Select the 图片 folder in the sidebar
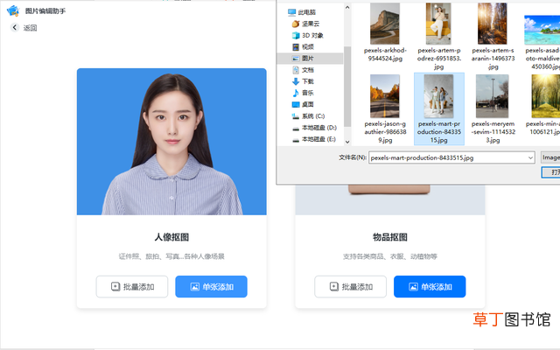 (x=310, y=59)
